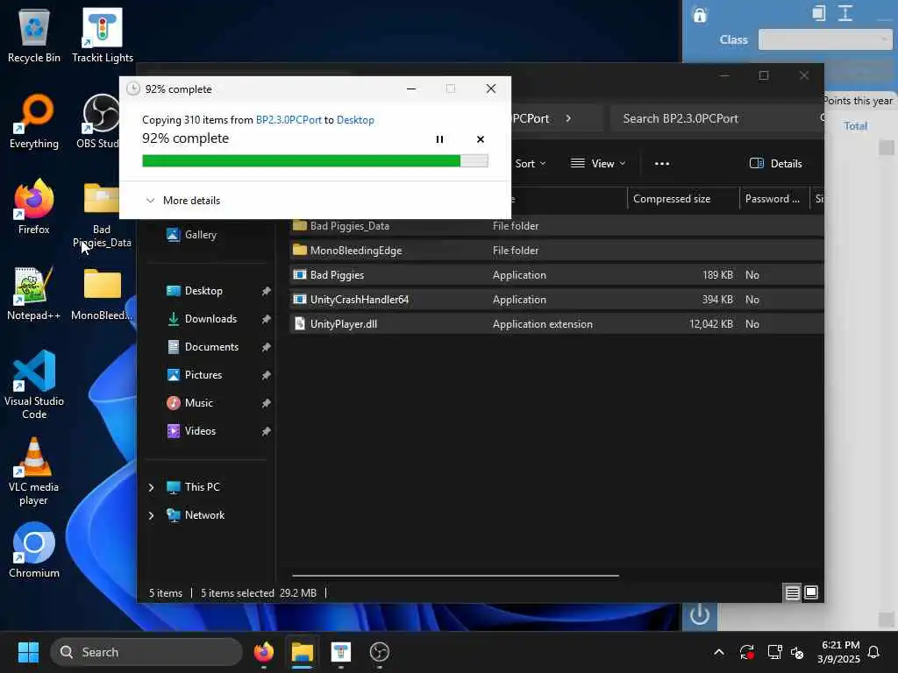Viewport: 898px width, 673px height.
Task: Open the Recycle Bin desktop icon
Action: [x=34, y=37]
